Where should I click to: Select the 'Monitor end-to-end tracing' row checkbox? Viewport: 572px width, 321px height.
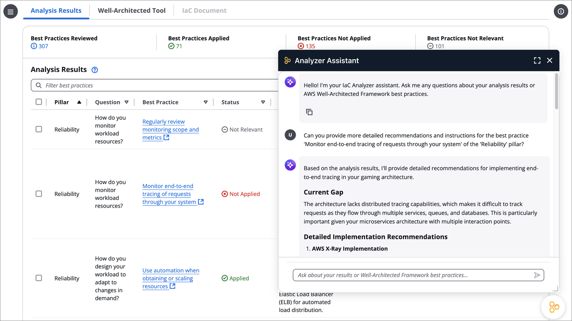39,194
